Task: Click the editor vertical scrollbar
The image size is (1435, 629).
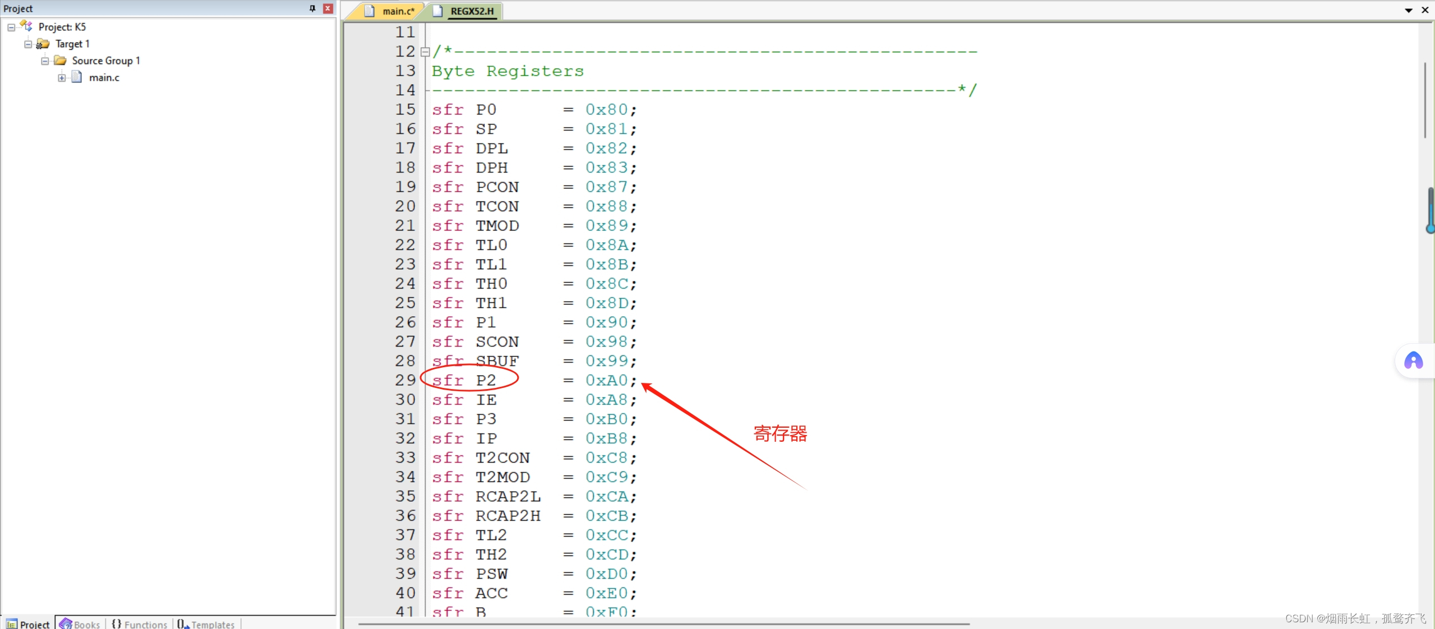Action: [x=1425, y=101]
